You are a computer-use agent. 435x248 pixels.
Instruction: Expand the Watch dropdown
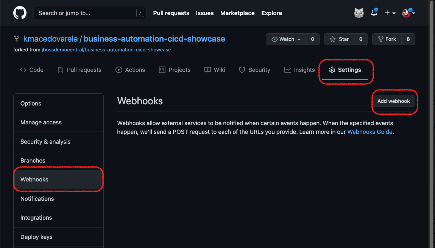tap(286, 39)
